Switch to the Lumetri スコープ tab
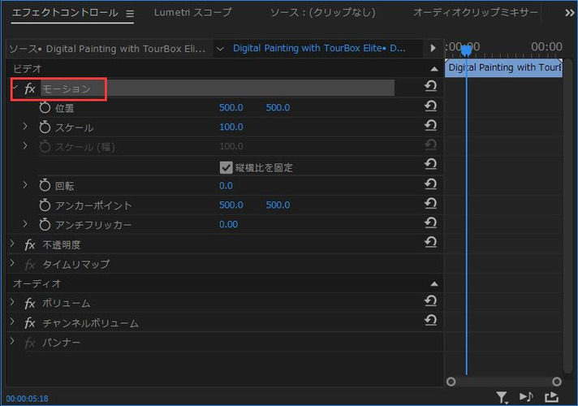The width and height of the screenshot is (578, 406). click(x=192, y=12)
